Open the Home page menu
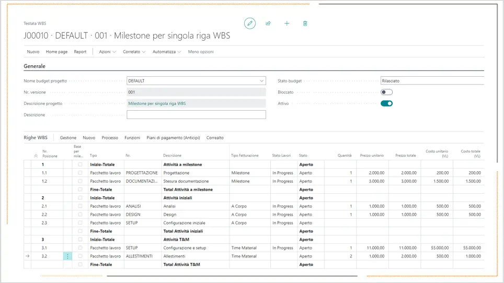The image size is (504, 283). pyautogui.click(x=56, y=52)
